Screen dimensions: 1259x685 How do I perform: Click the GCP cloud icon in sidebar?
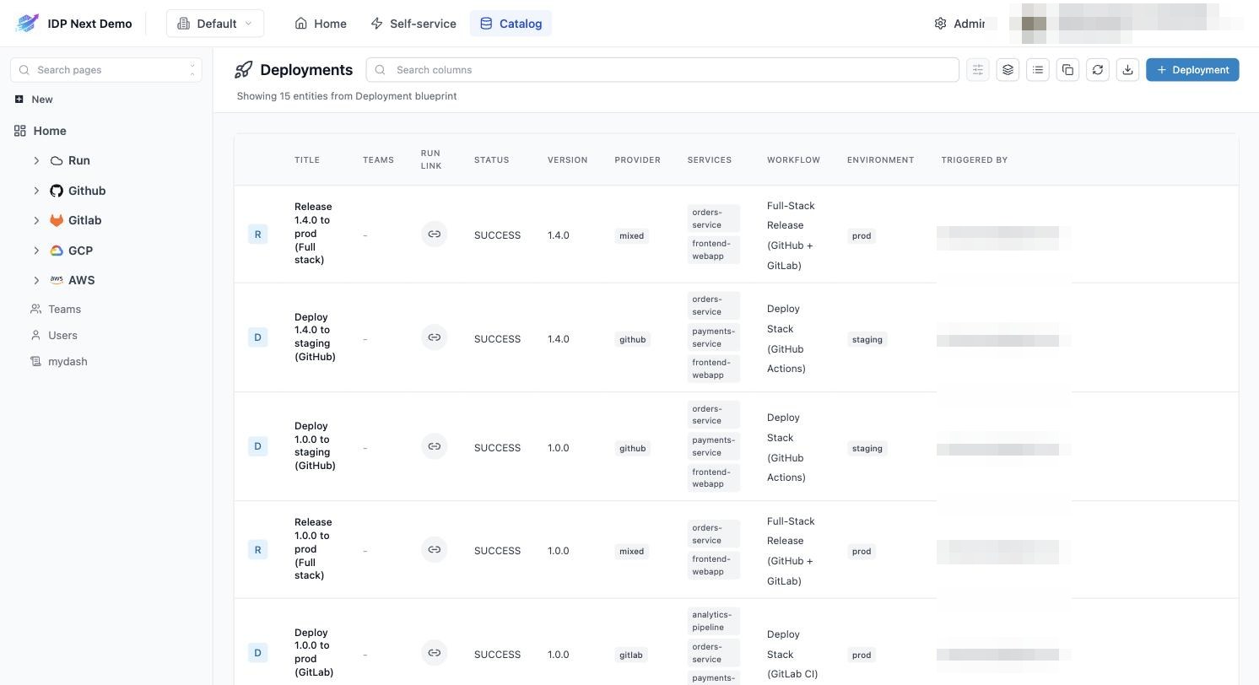coord(57,251)
